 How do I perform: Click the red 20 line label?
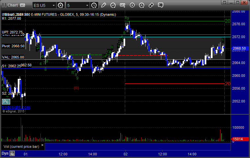(228, 84)
